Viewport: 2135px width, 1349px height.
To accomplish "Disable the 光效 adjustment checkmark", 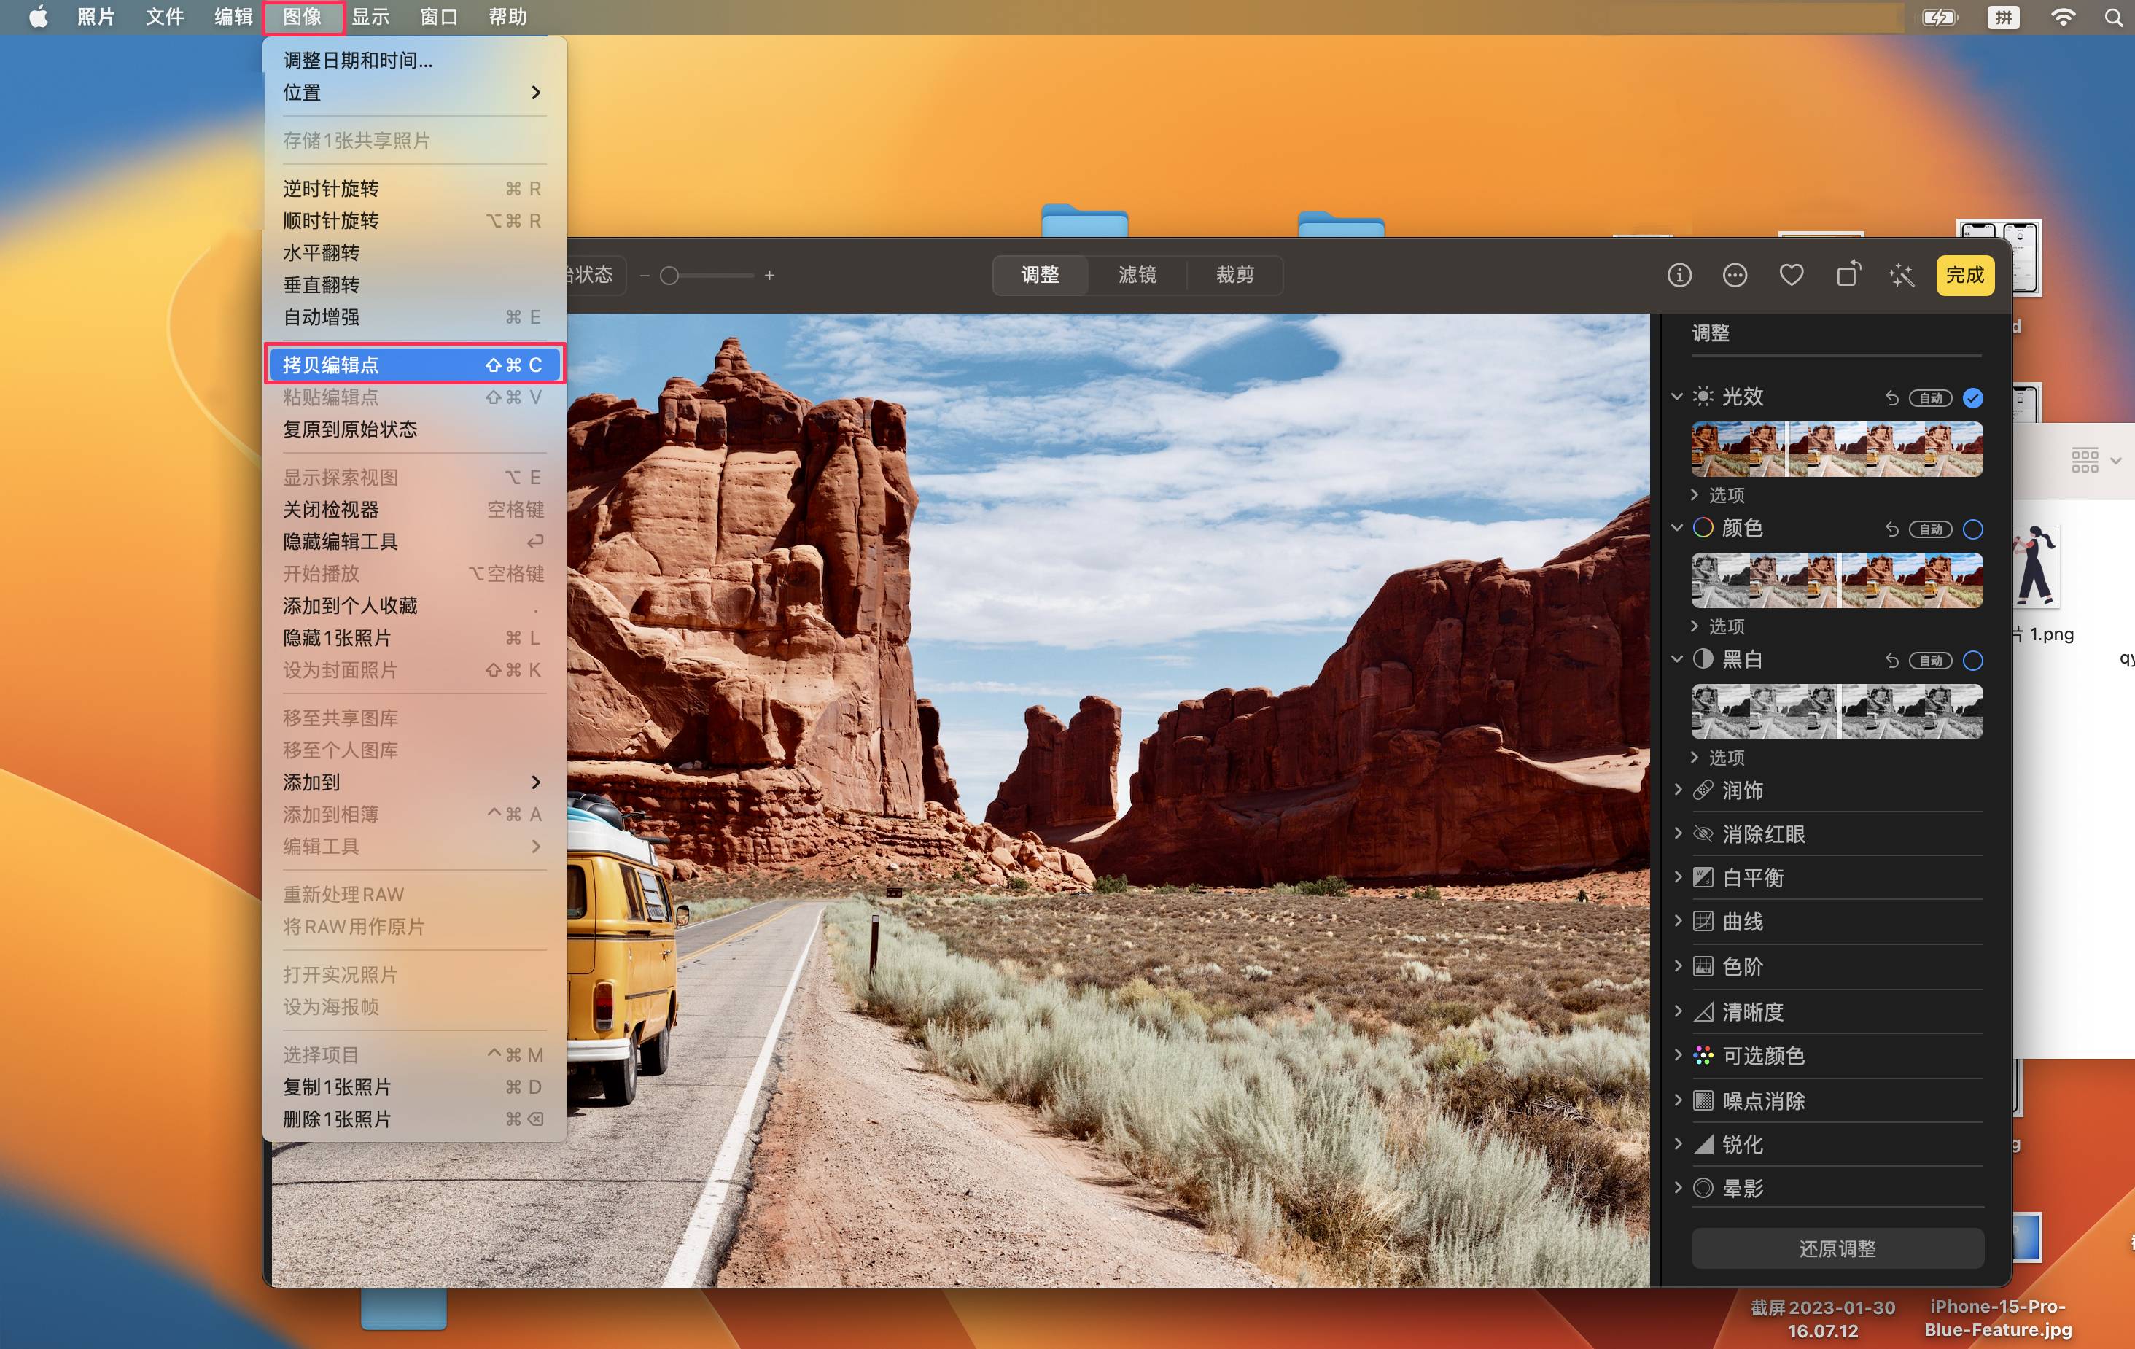I will tap(1972, 397).
